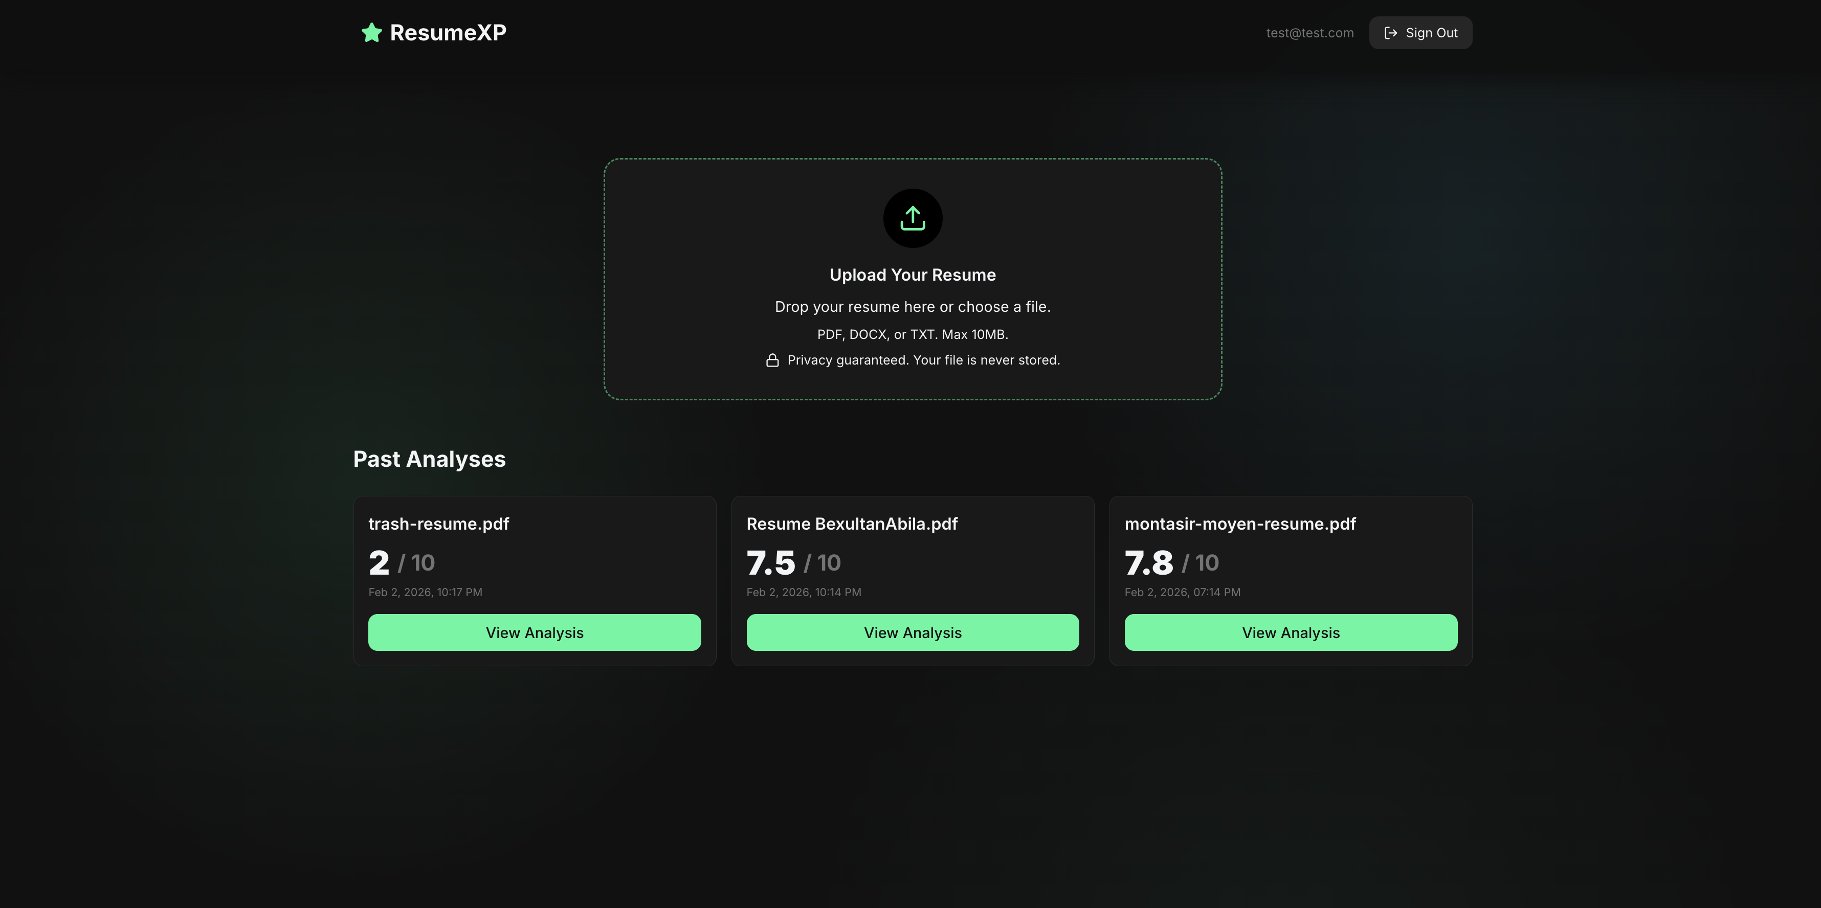Viewport: 1821px width, 908px height.
Task: Click the test@test.com account email
Action: pos(1309,33)
